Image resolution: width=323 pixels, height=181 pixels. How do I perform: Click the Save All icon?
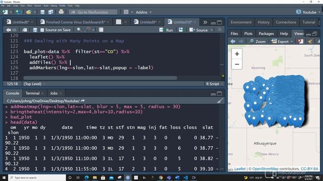(50, 12)
